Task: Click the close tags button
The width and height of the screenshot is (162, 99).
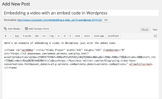Action: (99, 36)
